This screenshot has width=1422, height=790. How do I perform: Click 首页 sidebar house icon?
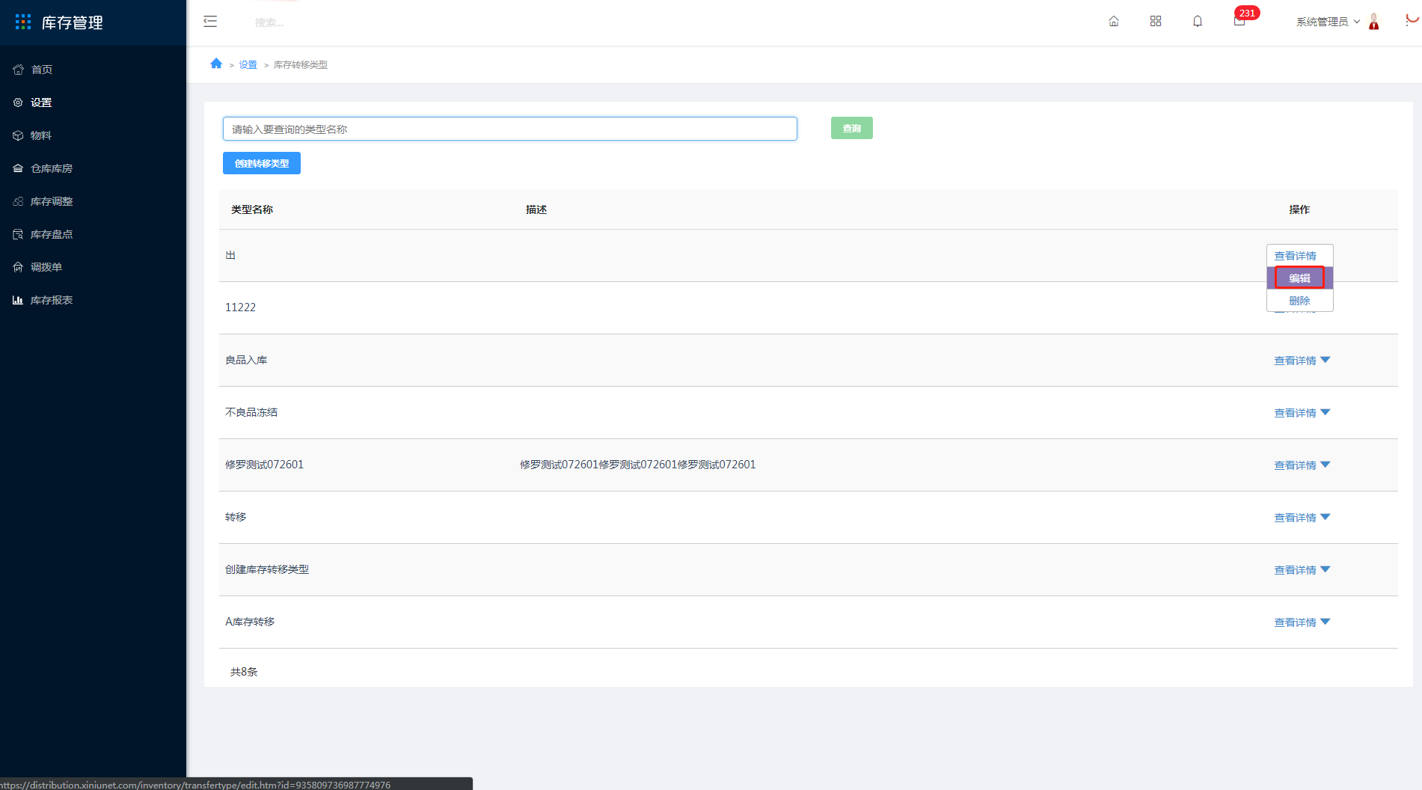(18, 70)
